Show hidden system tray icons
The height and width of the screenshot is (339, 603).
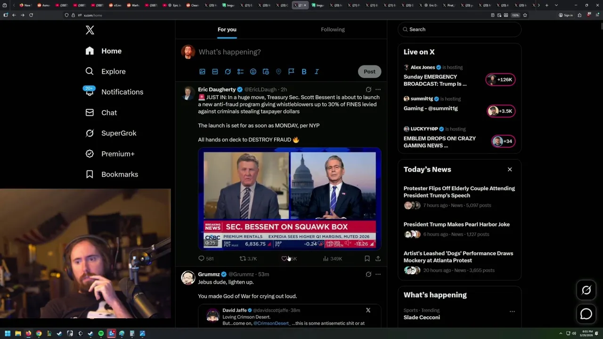561,333
